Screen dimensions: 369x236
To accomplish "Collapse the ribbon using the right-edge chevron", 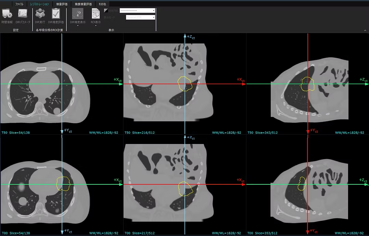I will click(x=365, y=30).
